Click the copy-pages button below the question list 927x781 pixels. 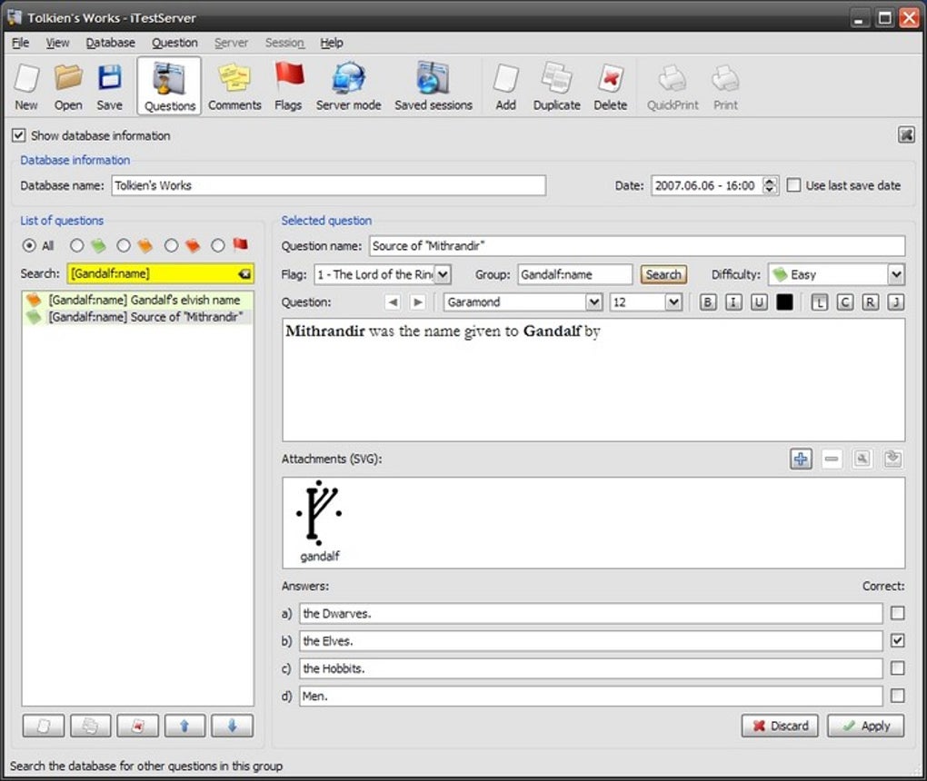tap(91, 726)
